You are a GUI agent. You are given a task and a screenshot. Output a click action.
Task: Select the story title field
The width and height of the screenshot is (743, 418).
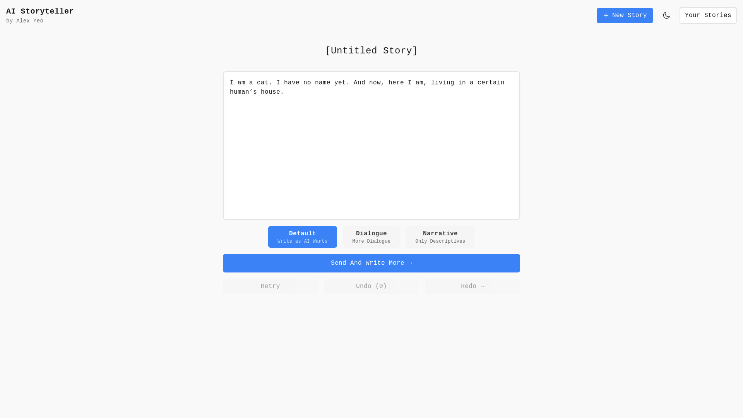(x=371, y=51)
